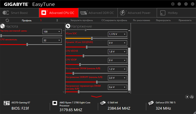Screen dimensions: 196x114
Task: Click the voltage panel scroll down arrow
Action: pyautogui.click(x=129, y=92)
